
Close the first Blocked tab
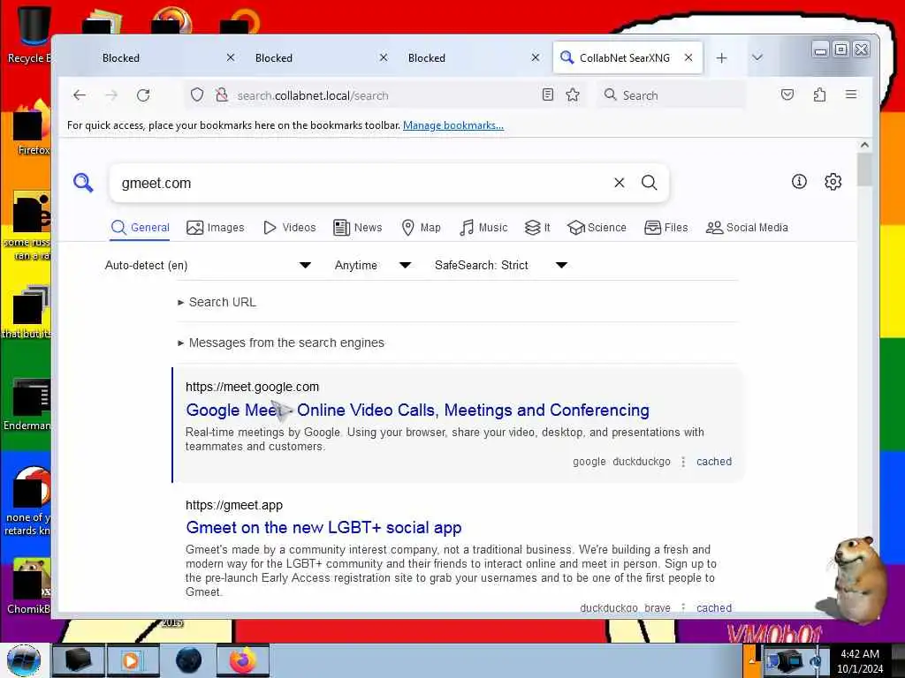coord(231,57)
